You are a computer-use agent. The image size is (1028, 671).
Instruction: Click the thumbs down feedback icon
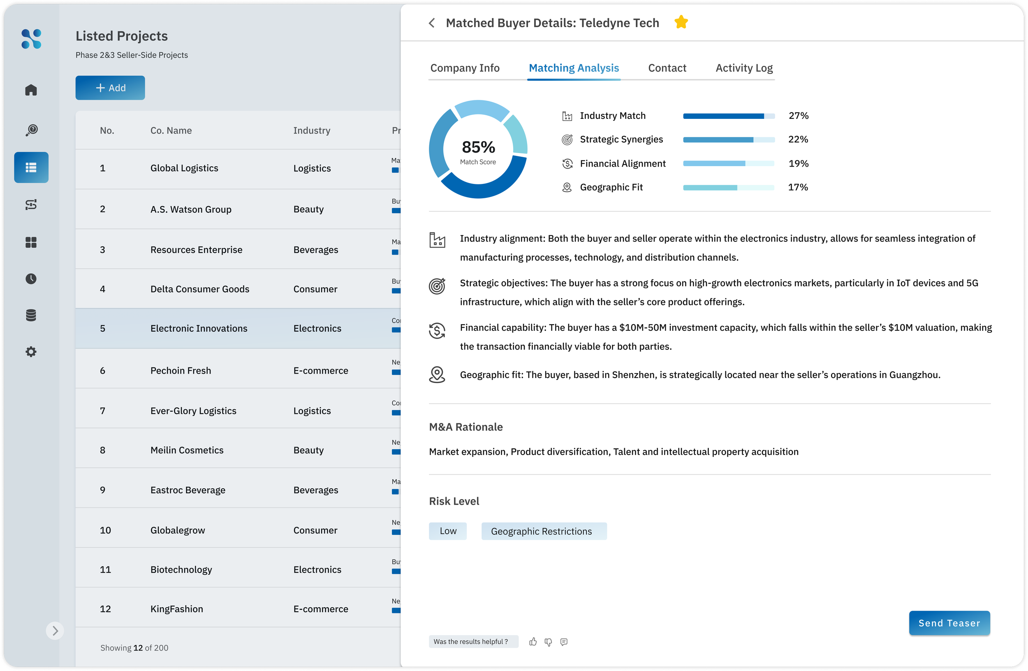point(548,642)
